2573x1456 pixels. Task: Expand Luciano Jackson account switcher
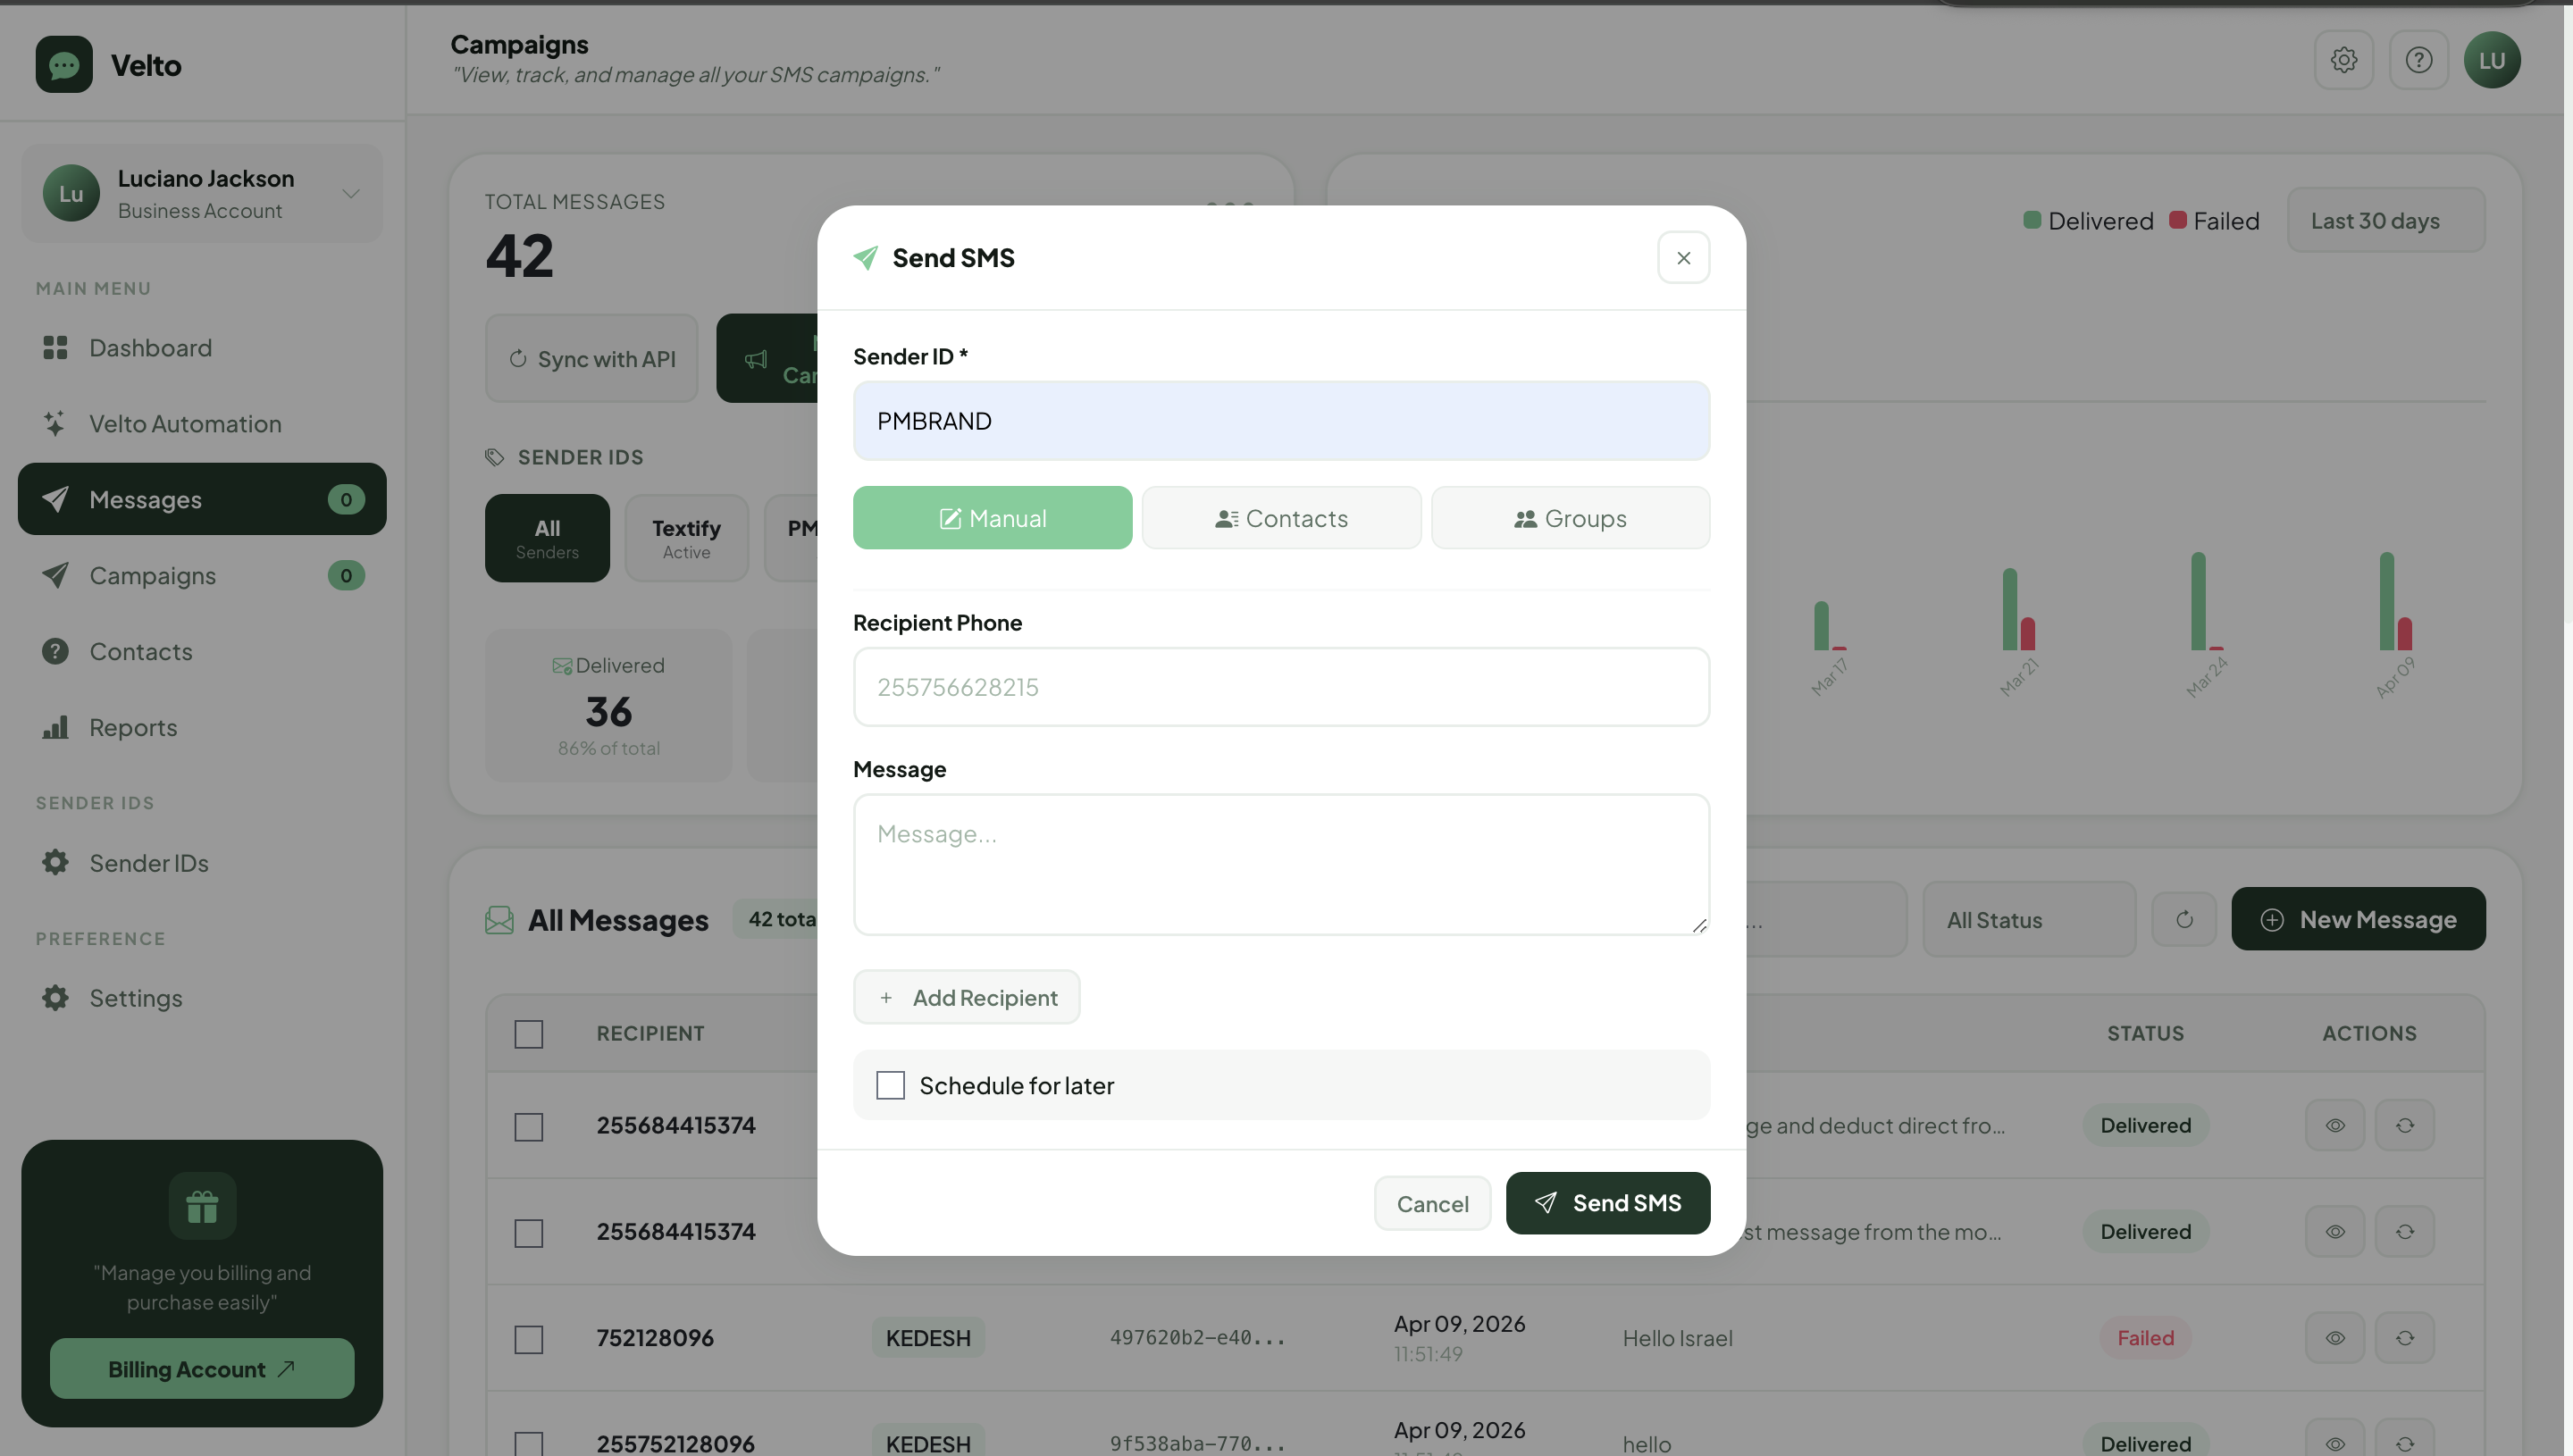202,193
